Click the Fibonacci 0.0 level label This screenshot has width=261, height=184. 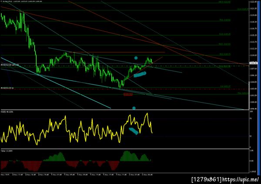[x=225, y=87]
